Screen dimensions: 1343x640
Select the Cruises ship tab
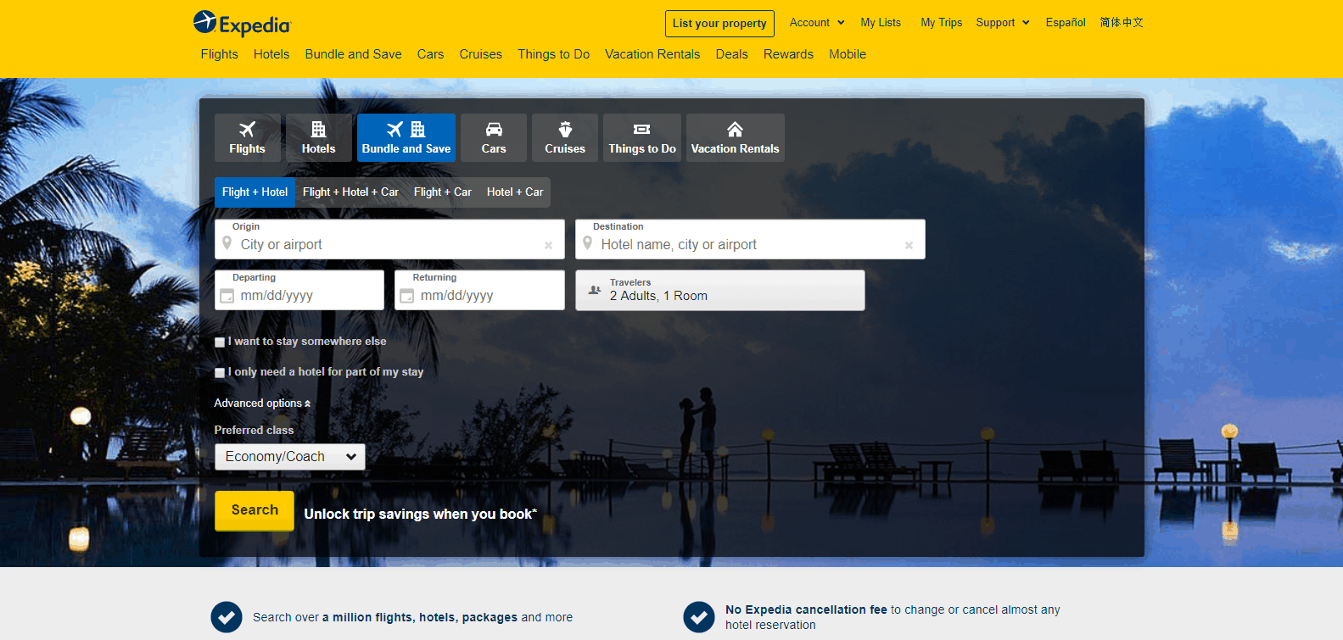pos(565,137)
